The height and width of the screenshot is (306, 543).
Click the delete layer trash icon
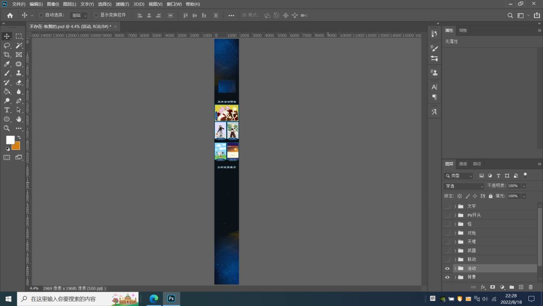[x=530, y=287]
